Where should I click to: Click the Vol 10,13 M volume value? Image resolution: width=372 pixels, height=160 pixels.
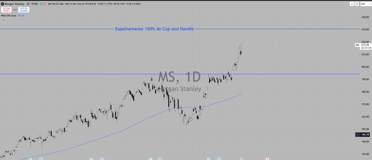tap(119, 4)
